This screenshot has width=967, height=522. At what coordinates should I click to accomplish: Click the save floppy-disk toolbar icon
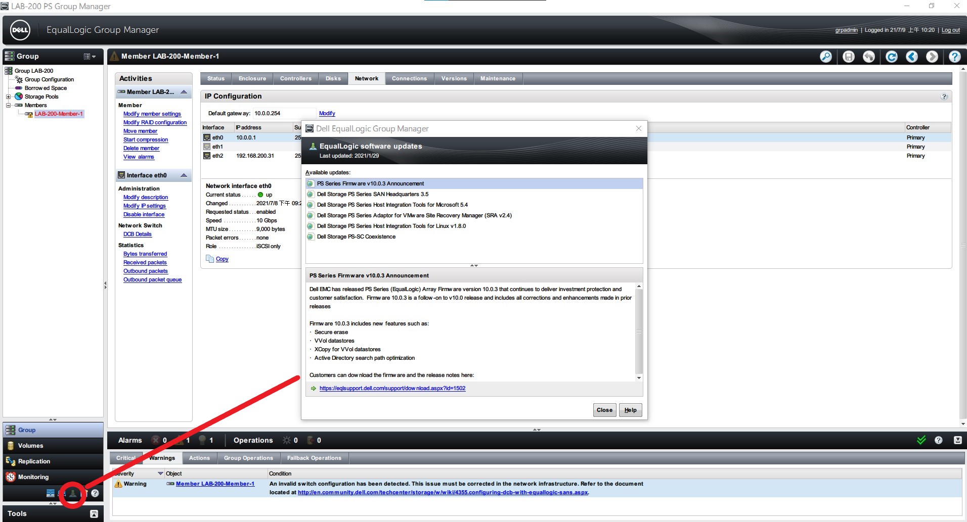849,57
